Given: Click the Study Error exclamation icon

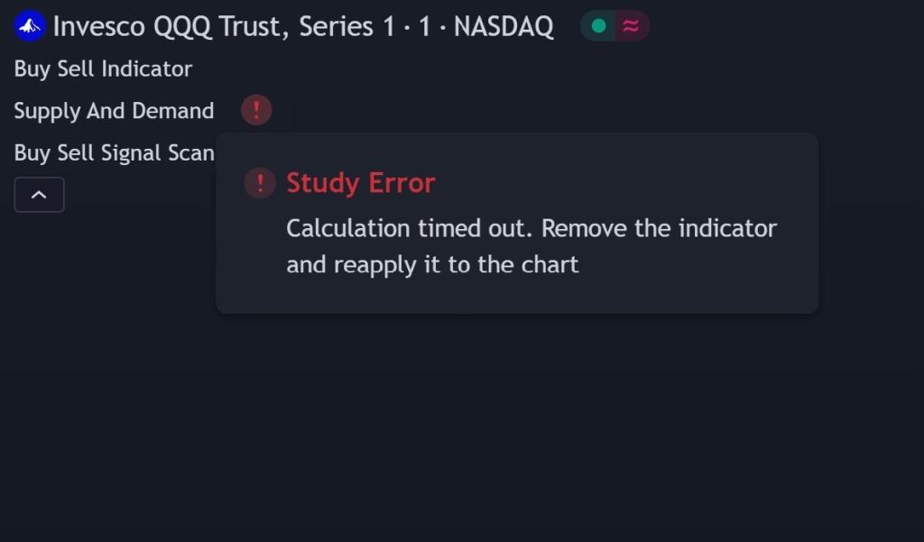Looking at the screenshot, I should [x=259, y=183].
